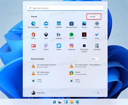The height and width of the screenshot is (105, 128).
Task: Open Microsoft Store
Action: tap(72, 25)
